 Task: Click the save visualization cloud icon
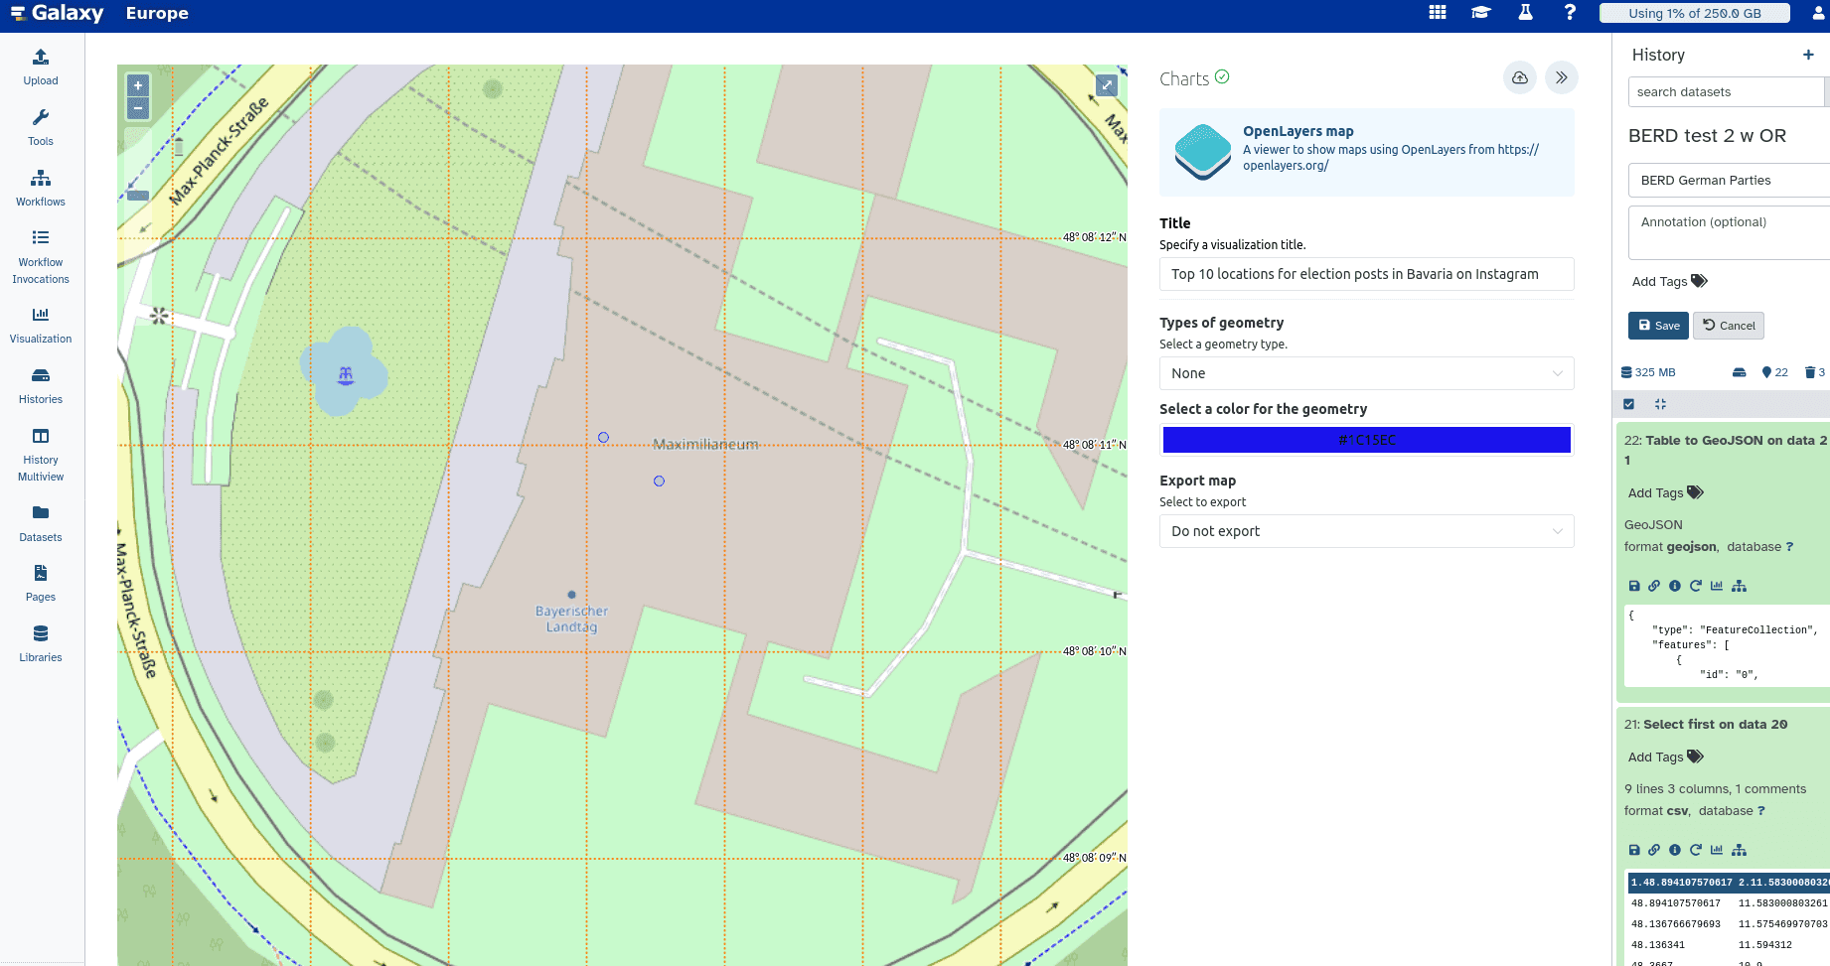[x=1519, y=77]
